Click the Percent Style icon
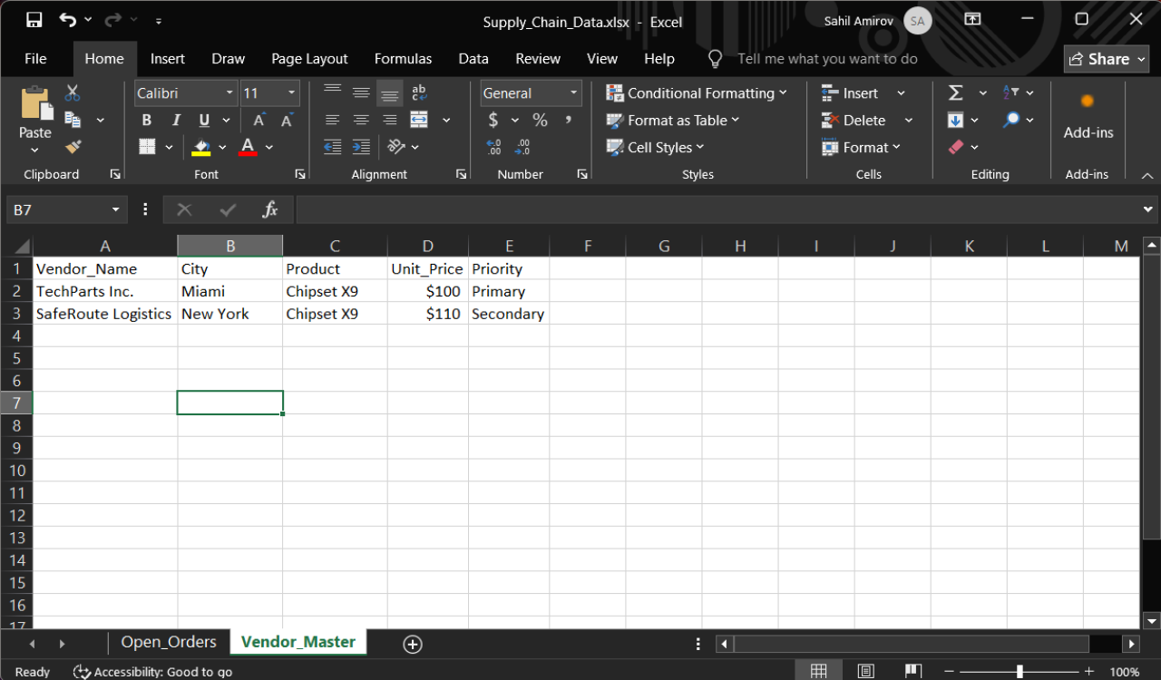Viewport: 1161px width, 680px height. point(540,120)
